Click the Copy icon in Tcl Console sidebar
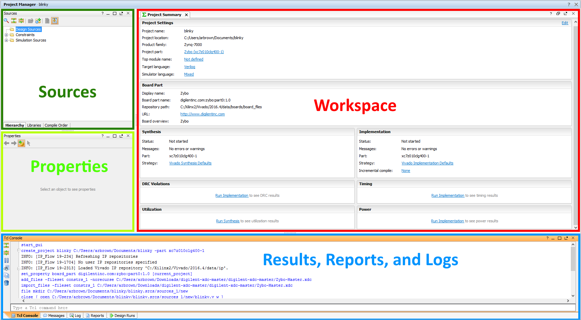This screenshot has height=320, width=581. [x=6, y=275]
